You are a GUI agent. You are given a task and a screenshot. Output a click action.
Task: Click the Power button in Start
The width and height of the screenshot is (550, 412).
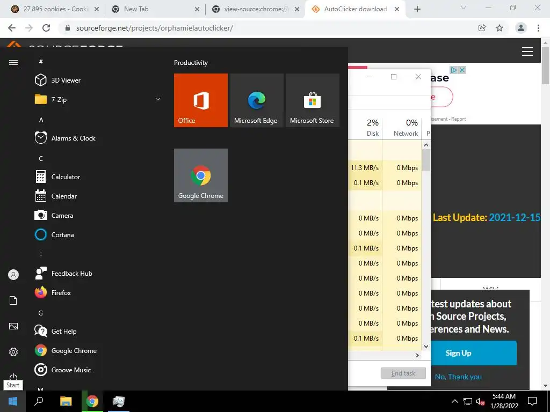pos(13,377)
